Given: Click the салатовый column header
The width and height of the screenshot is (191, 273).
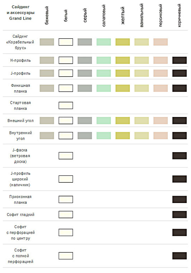Looking at the screenshot, I should [x=103, y=15].
